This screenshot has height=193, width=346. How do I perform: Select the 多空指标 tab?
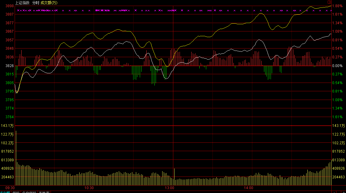[29, 192]
